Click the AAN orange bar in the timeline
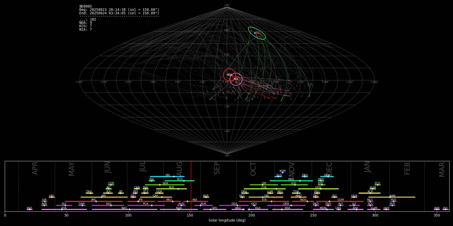Screen dimensions: 453x226 (392, 197)
